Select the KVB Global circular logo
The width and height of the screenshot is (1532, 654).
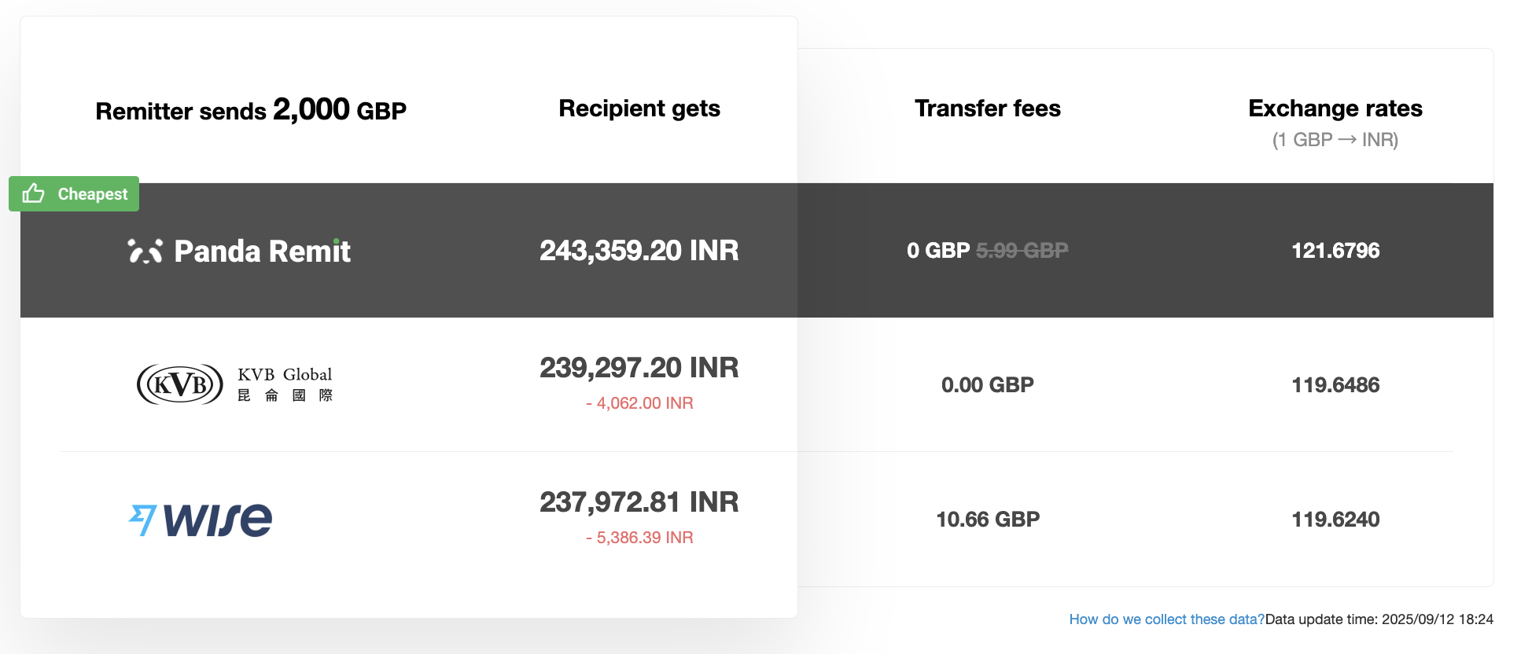tap(179, 384)
